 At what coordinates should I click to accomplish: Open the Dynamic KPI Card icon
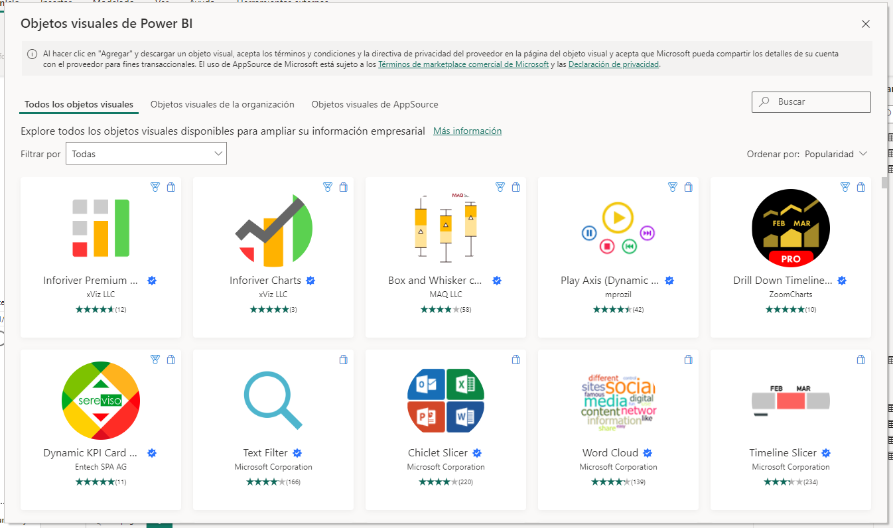(101, 400)
